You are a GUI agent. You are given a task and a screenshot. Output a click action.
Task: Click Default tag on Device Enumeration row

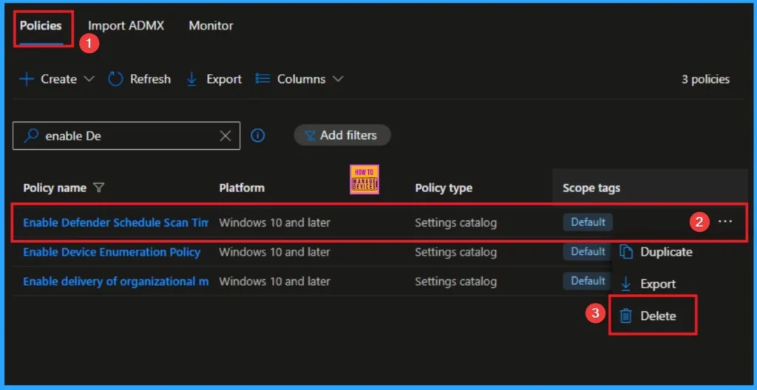click(x=588, y=251)
